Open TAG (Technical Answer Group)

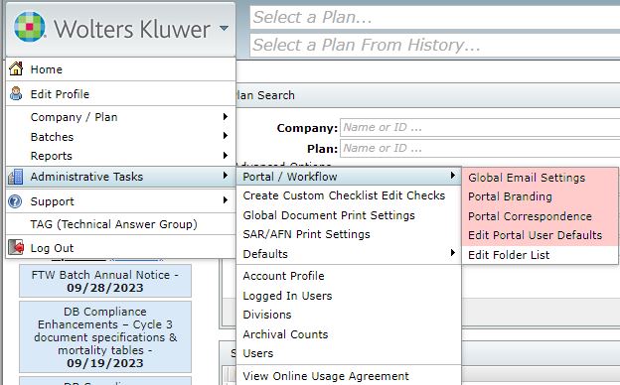click(x=121, y=224)
